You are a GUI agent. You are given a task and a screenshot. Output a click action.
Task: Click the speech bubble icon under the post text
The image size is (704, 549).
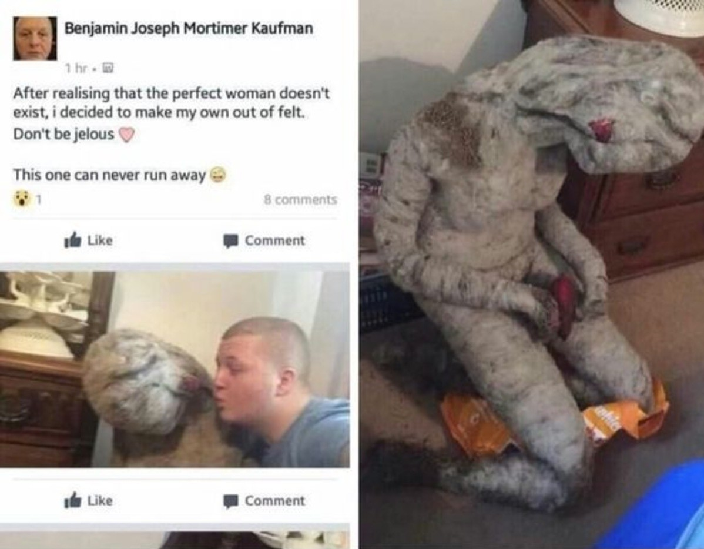point(231,241)
